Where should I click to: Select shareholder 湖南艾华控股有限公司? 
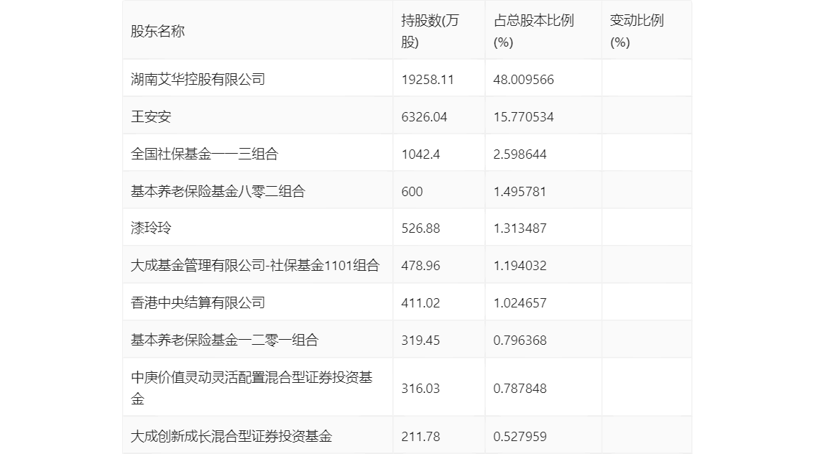198,80
